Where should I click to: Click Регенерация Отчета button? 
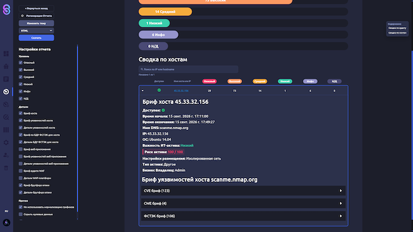[36, 16]
